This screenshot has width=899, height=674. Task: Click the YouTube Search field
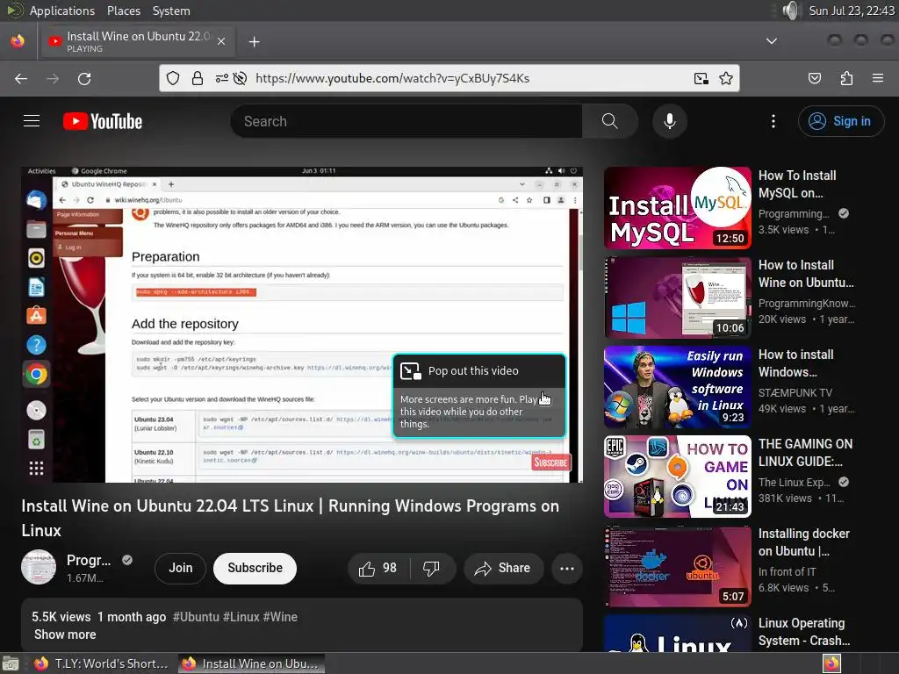coord(406,121)
